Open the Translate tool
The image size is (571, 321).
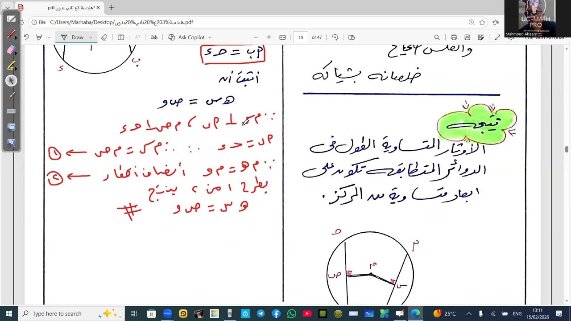coord(154,37)
